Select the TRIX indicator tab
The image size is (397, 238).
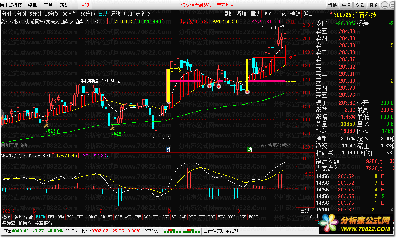(x=81, y=217)
